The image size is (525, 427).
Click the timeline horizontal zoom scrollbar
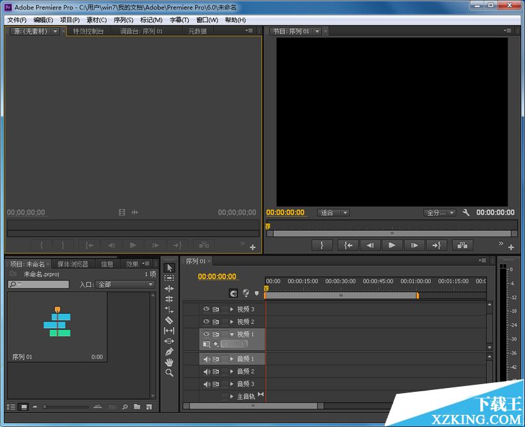(x=254, y=406)
